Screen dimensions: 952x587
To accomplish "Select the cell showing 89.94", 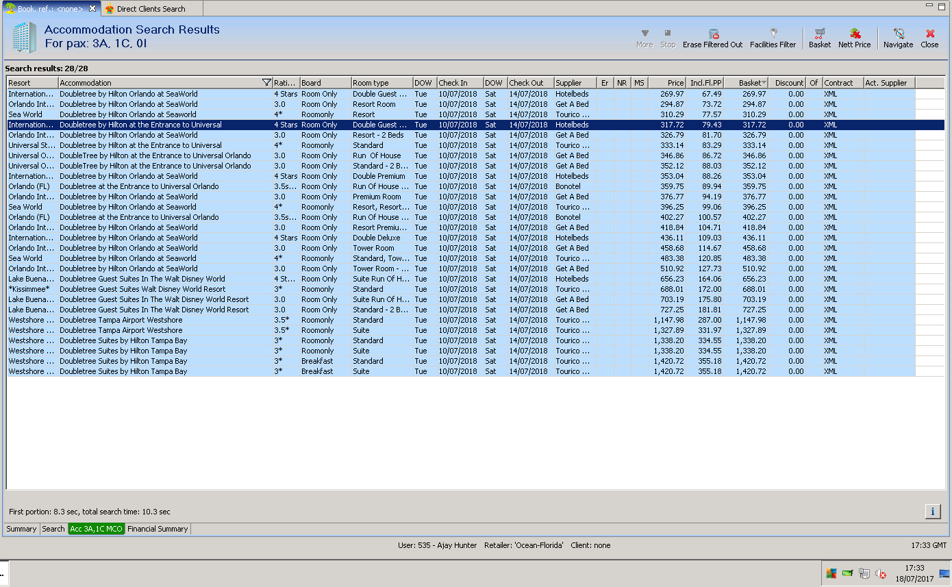I will tap(705, 186).
